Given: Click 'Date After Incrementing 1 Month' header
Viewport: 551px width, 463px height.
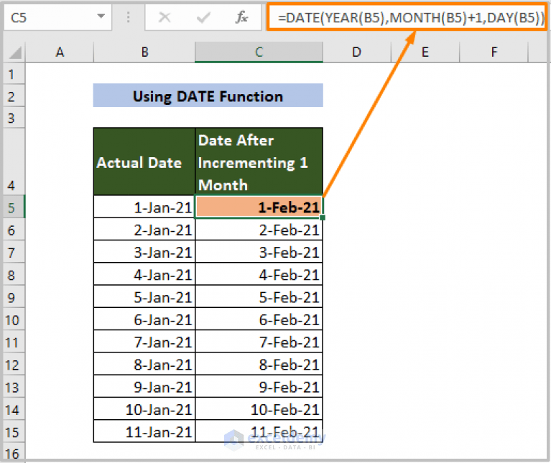Looking at the screenshot, I should 259,162.
